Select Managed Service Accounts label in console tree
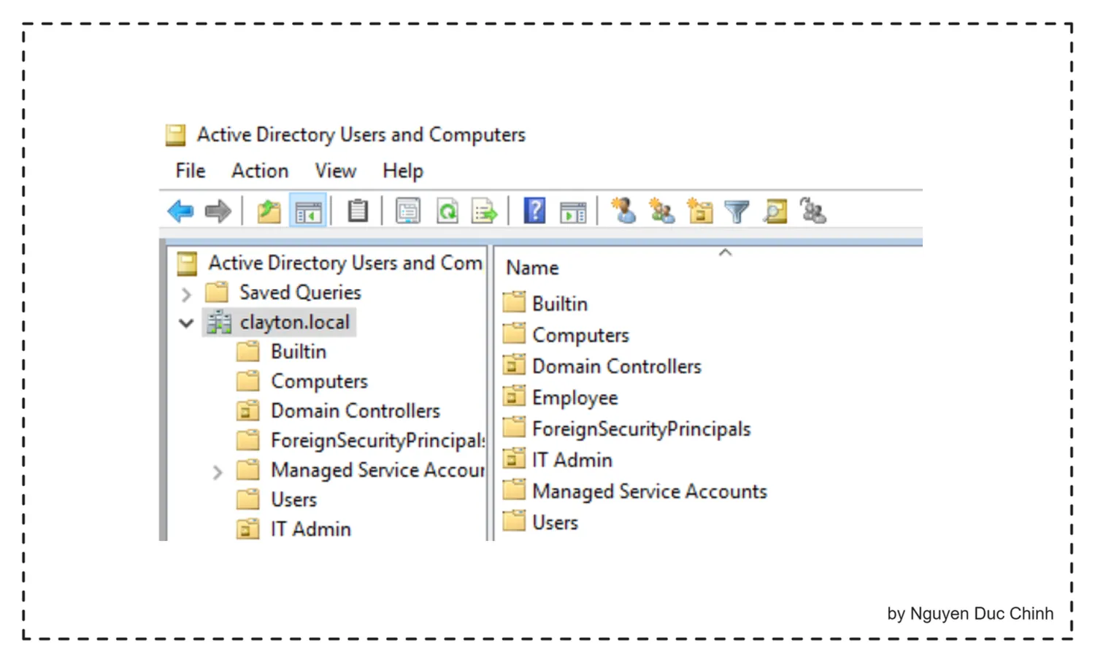Screen dimensions: 1095x662 pyautogui.click(x=377, y=471)
